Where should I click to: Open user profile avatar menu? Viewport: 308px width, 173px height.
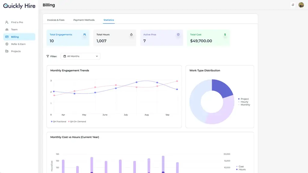click(x=301, y=5)
